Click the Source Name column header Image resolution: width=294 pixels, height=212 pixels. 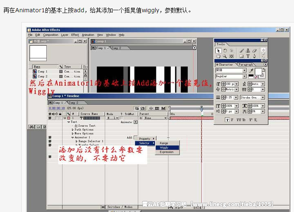(89, 114)
